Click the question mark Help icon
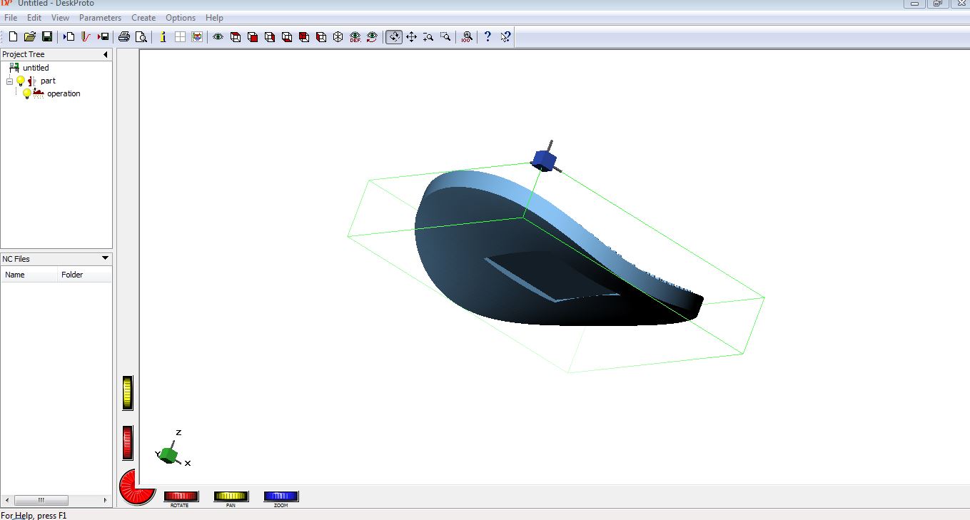970x520 pixels. (487, 37)
